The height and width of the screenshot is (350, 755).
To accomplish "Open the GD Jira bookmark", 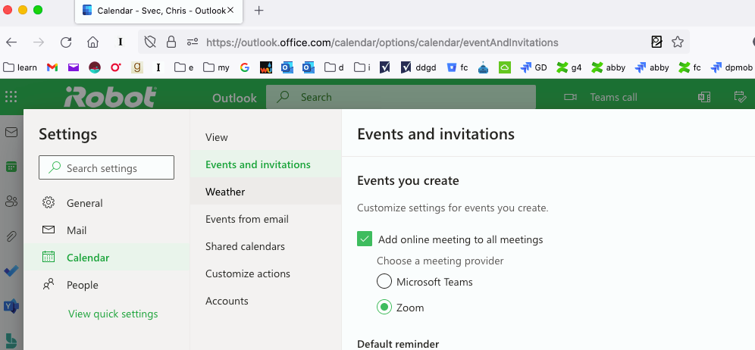I will (x=534, y=67).
